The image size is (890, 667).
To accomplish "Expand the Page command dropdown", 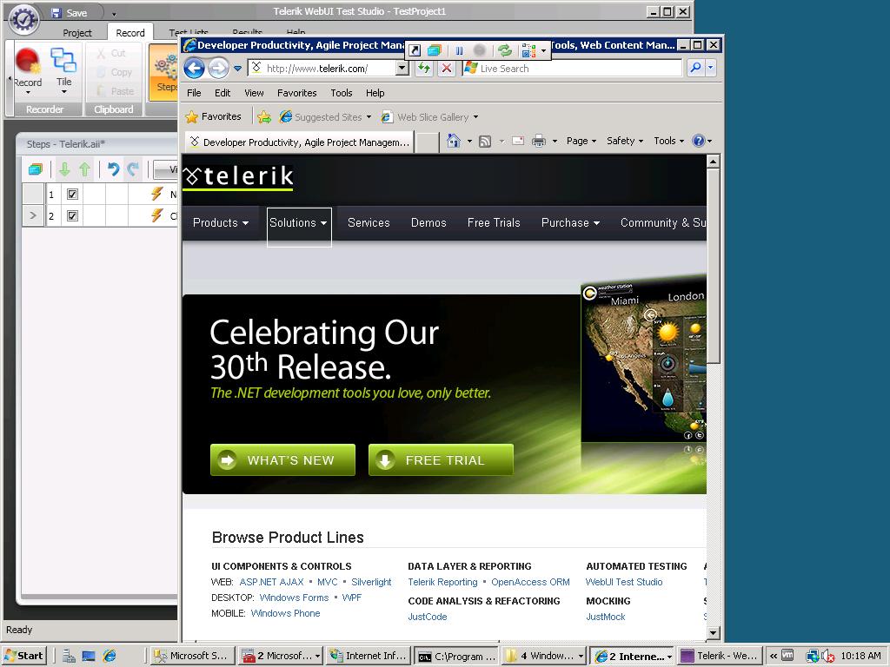I will click(581, 141).
